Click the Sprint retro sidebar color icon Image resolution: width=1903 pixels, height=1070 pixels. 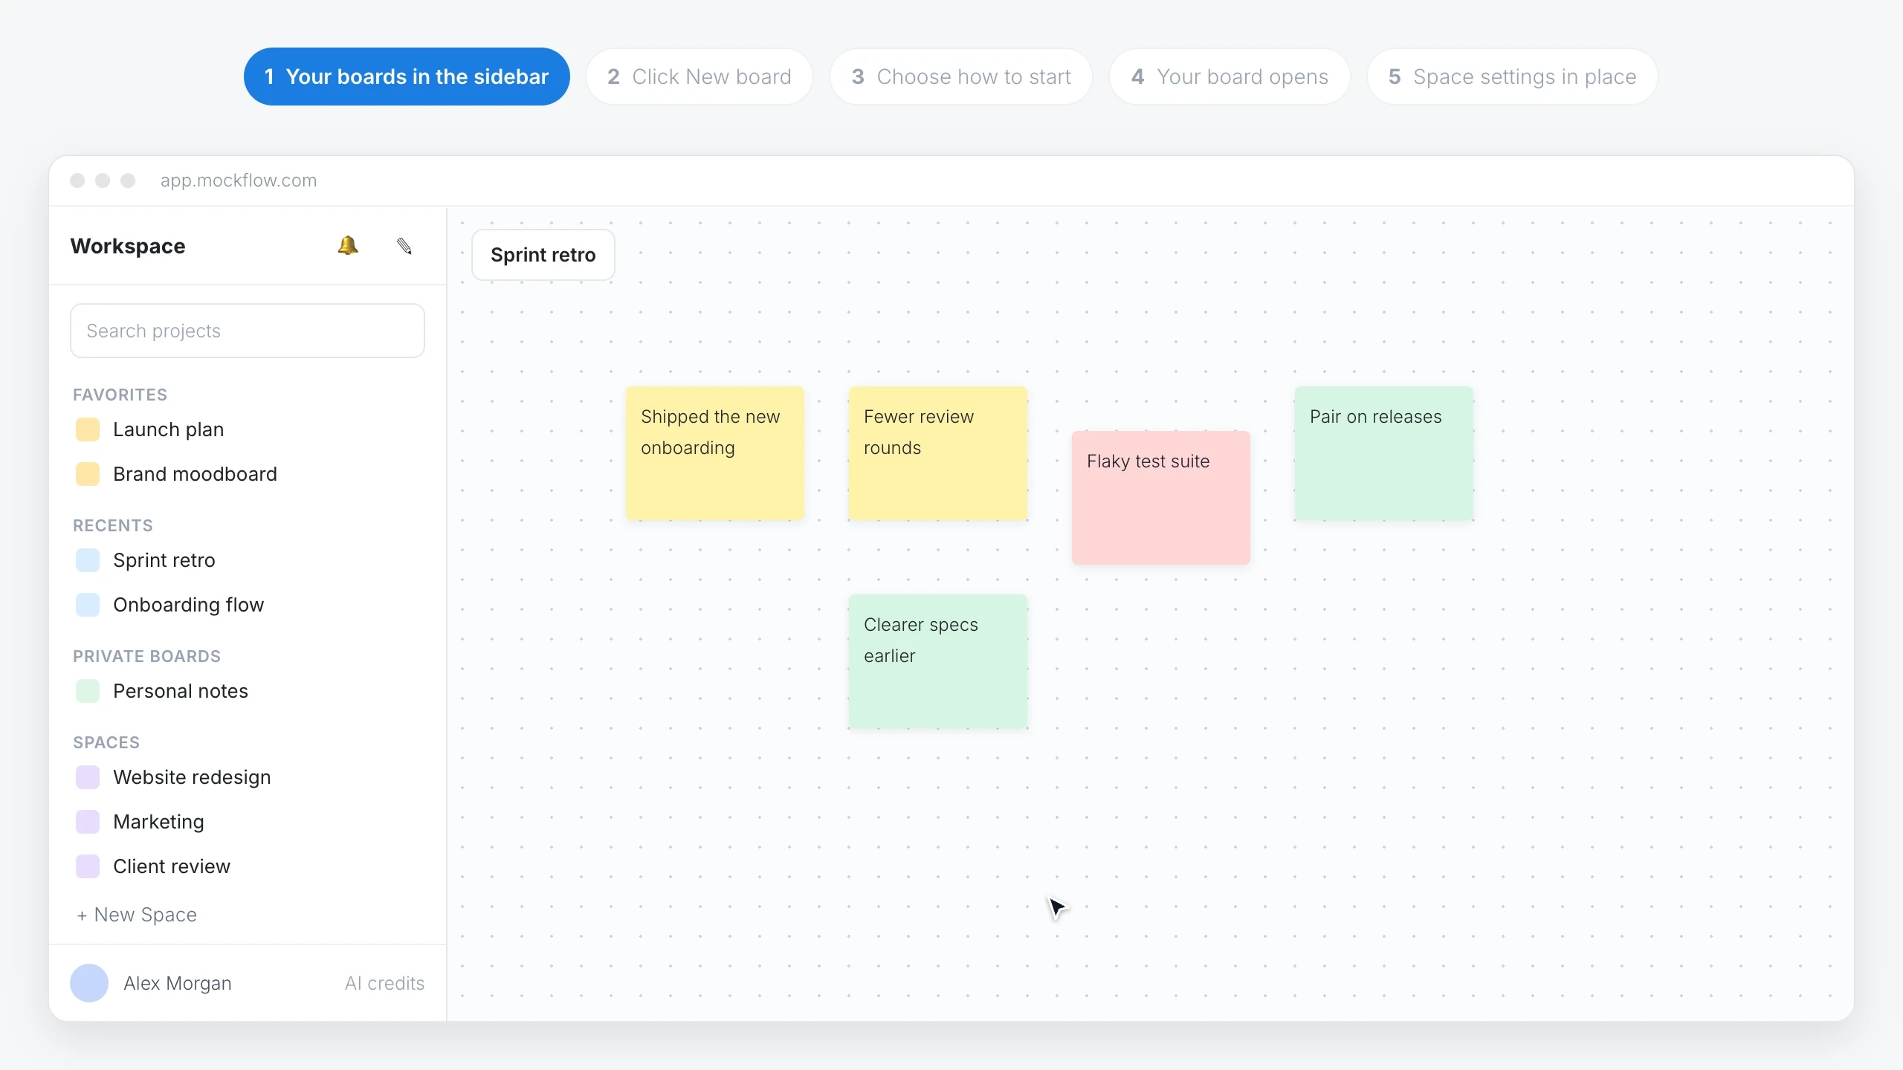pyautogui.click(x=88, y=560)
